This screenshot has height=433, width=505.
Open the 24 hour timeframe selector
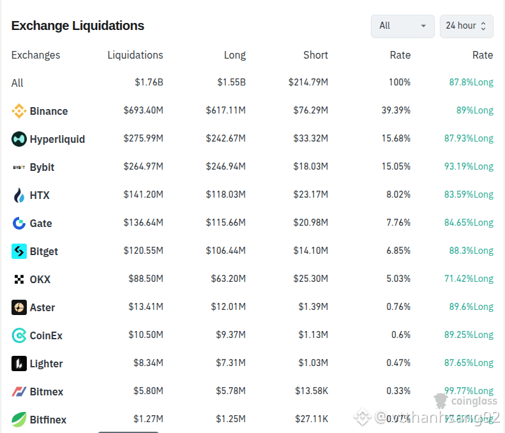tap(466, 26)
